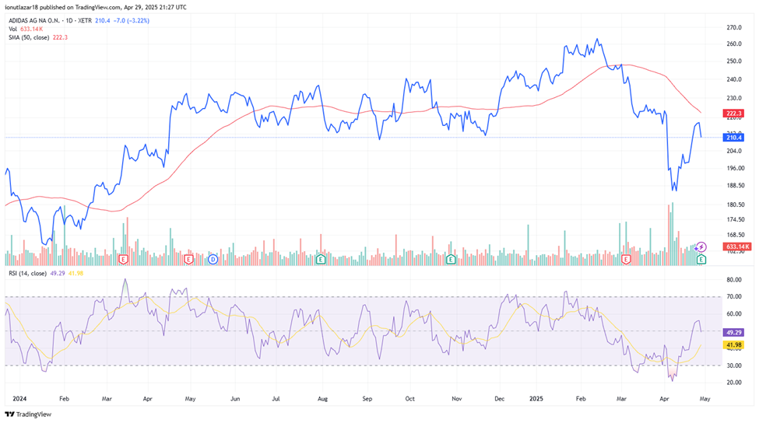Click the latest green earnings marker below lightning icon
This screenshot has height=423, width=759.
[701, 257]
